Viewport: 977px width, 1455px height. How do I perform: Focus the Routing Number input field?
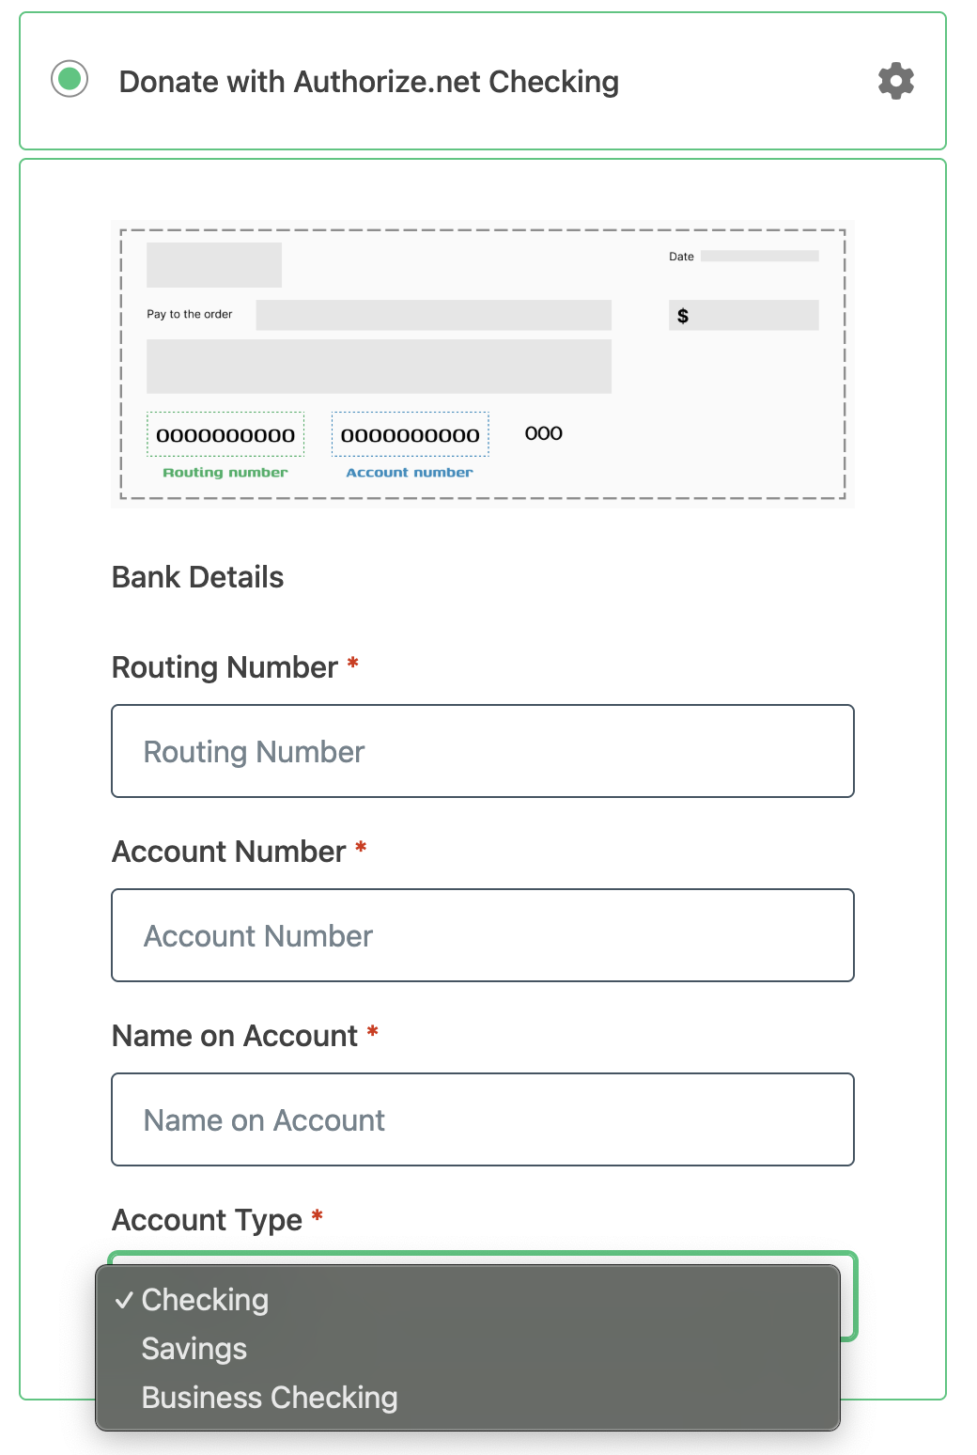482,751
